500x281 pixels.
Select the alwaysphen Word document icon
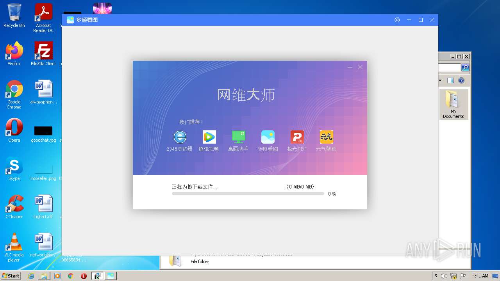[x=43, y=92]
